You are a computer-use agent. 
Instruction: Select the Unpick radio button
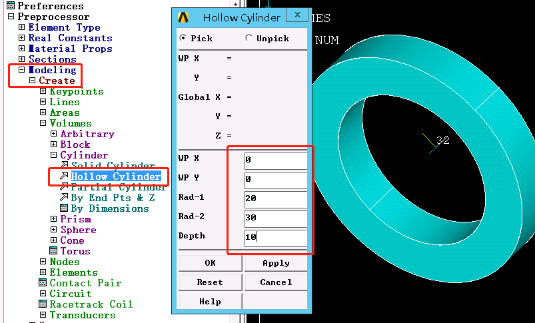(x=249, y=38)
